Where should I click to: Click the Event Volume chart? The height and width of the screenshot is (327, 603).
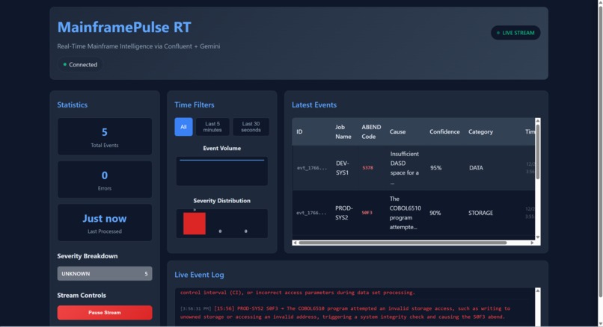pos(222,171)
